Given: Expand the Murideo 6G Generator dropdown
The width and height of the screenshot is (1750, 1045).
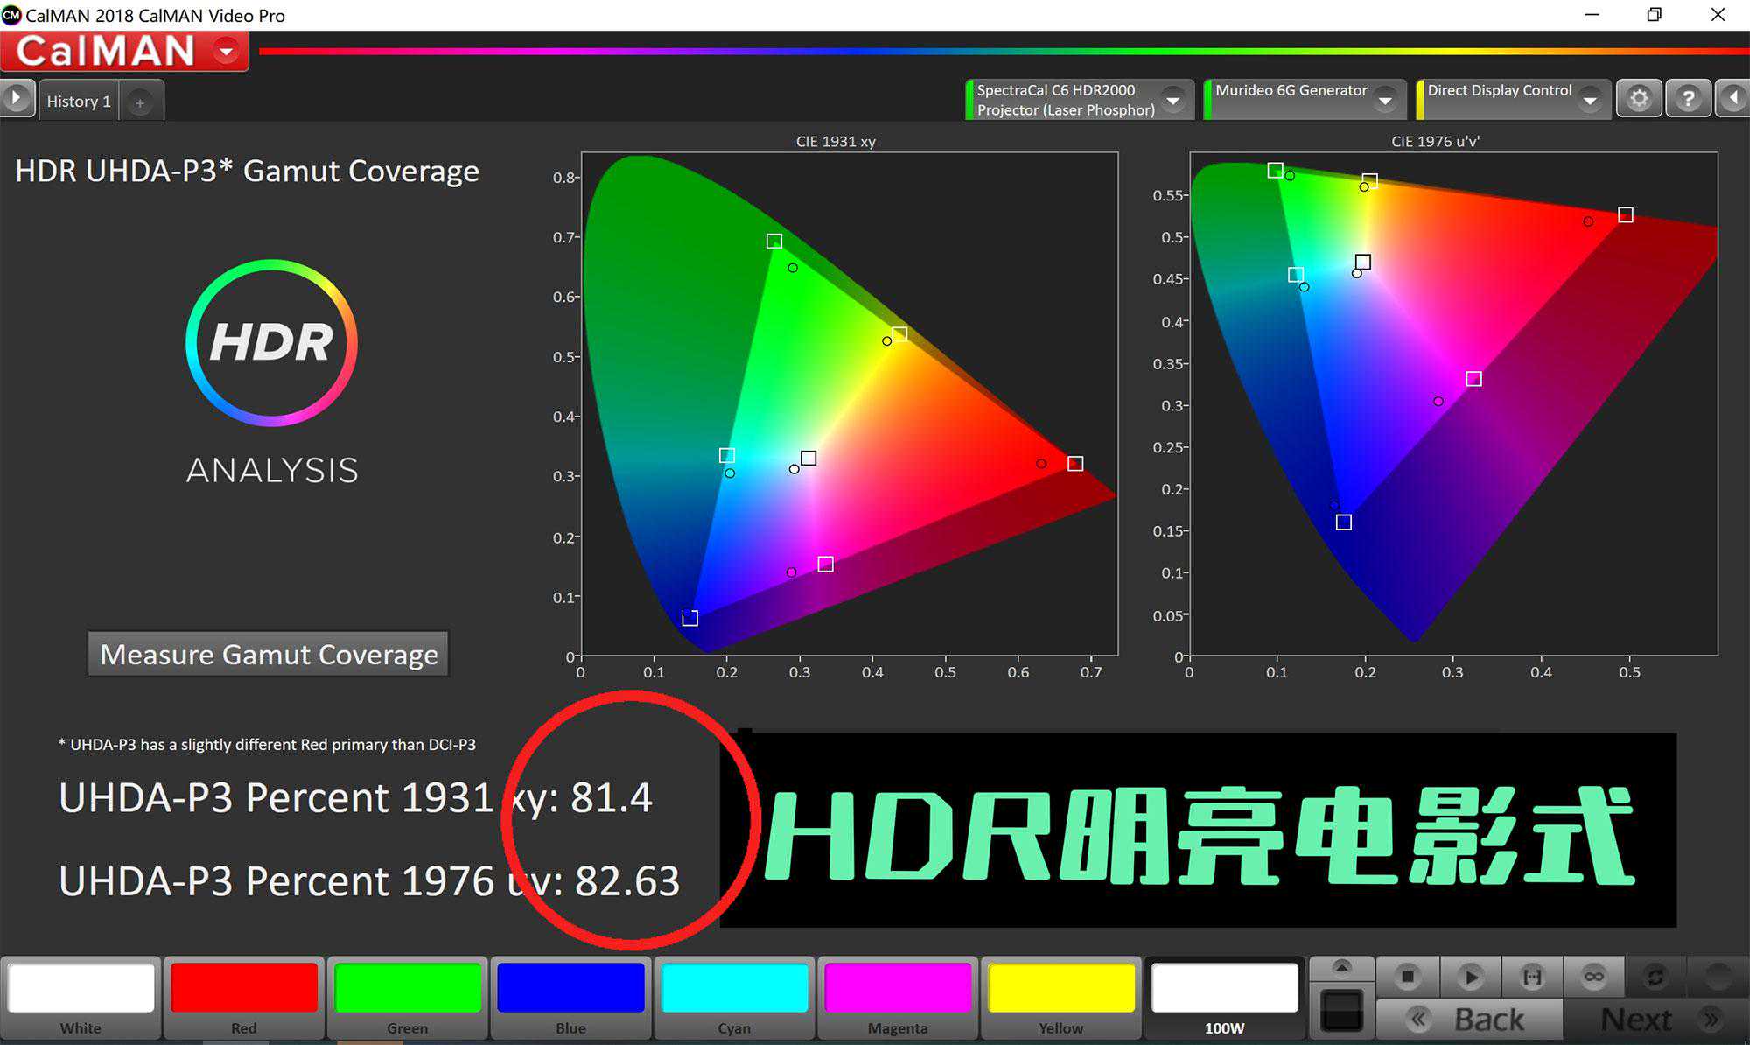Looking at the screenshot, I should (1385, 100).
